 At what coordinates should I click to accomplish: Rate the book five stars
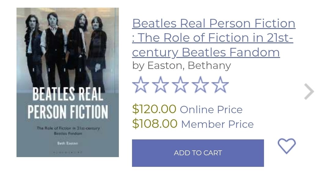[x=220, y=85]
